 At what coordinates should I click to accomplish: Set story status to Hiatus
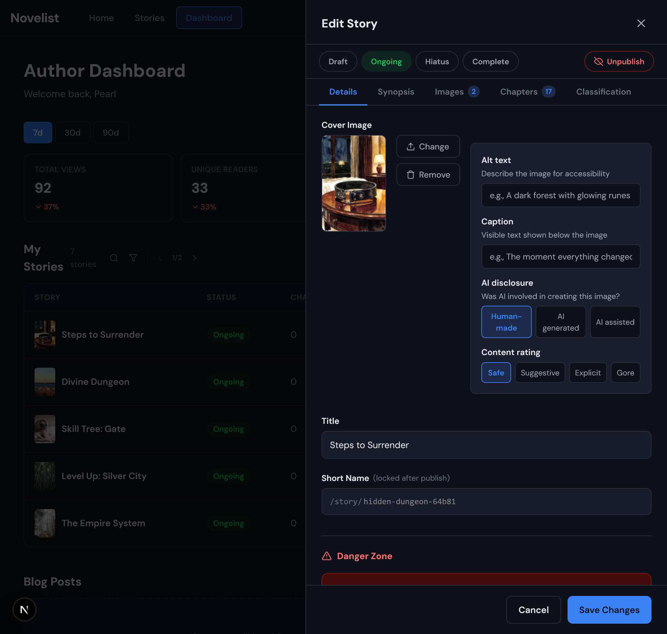[437, 62]
